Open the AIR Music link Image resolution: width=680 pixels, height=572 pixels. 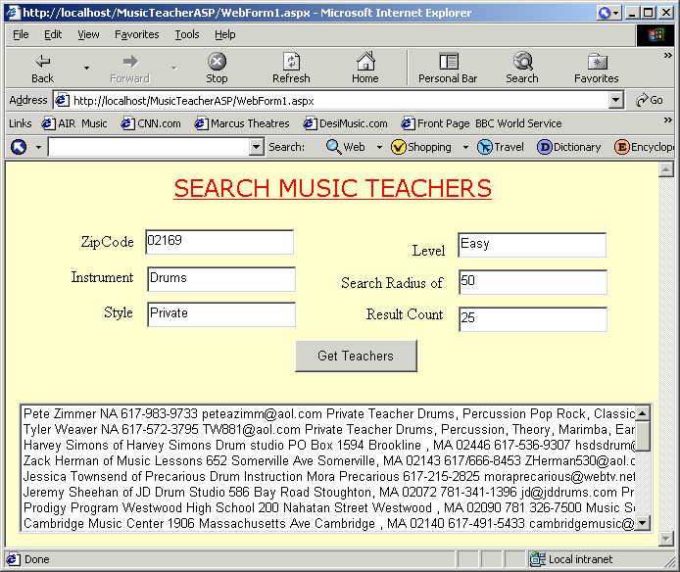(x=74, y=123)
